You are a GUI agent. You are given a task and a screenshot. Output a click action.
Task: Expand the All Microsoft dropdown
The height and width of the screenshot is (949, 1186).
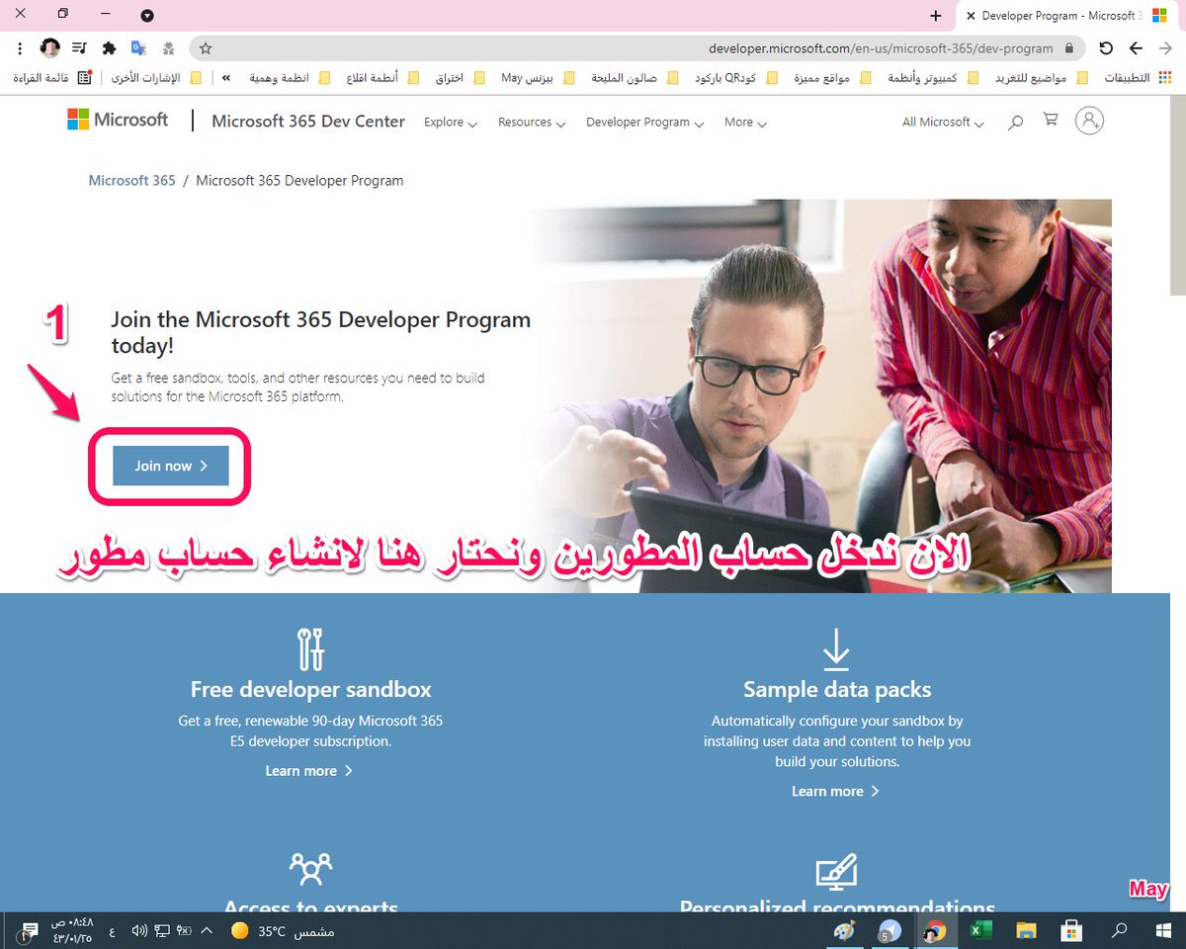[943, 123]
